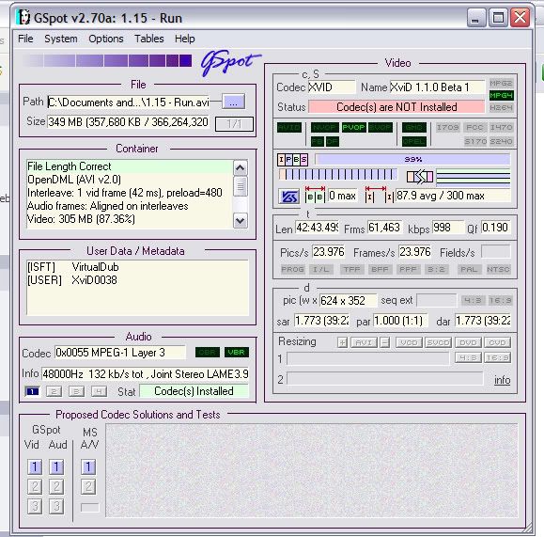Click the B-frame spacing icon beside 0 max
544x537 pixels.
coord(315,196)
